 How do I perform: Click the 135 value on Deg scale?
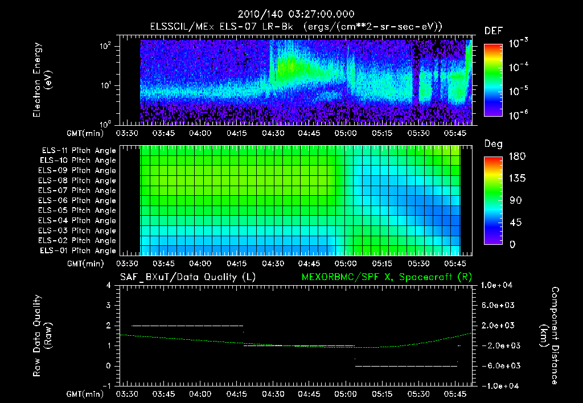pos(517,179)
